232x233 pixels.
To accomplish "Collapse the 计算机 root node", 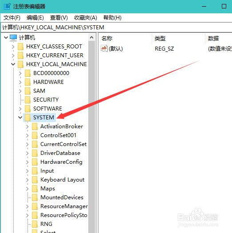I will point(6,37).
